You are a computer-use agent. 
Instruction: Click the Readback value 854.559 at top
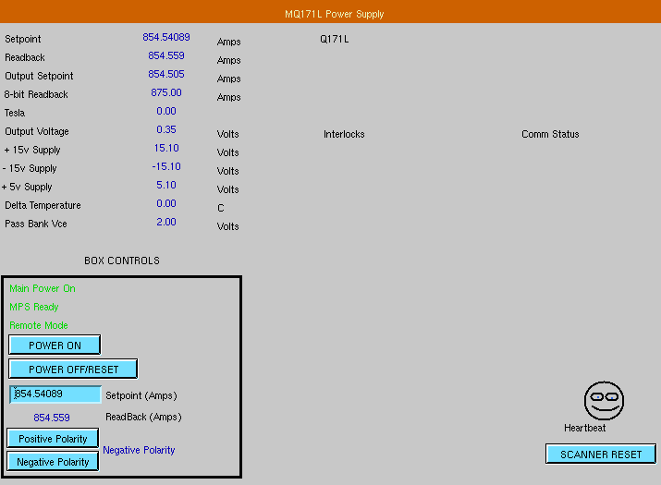pos(166,55)
